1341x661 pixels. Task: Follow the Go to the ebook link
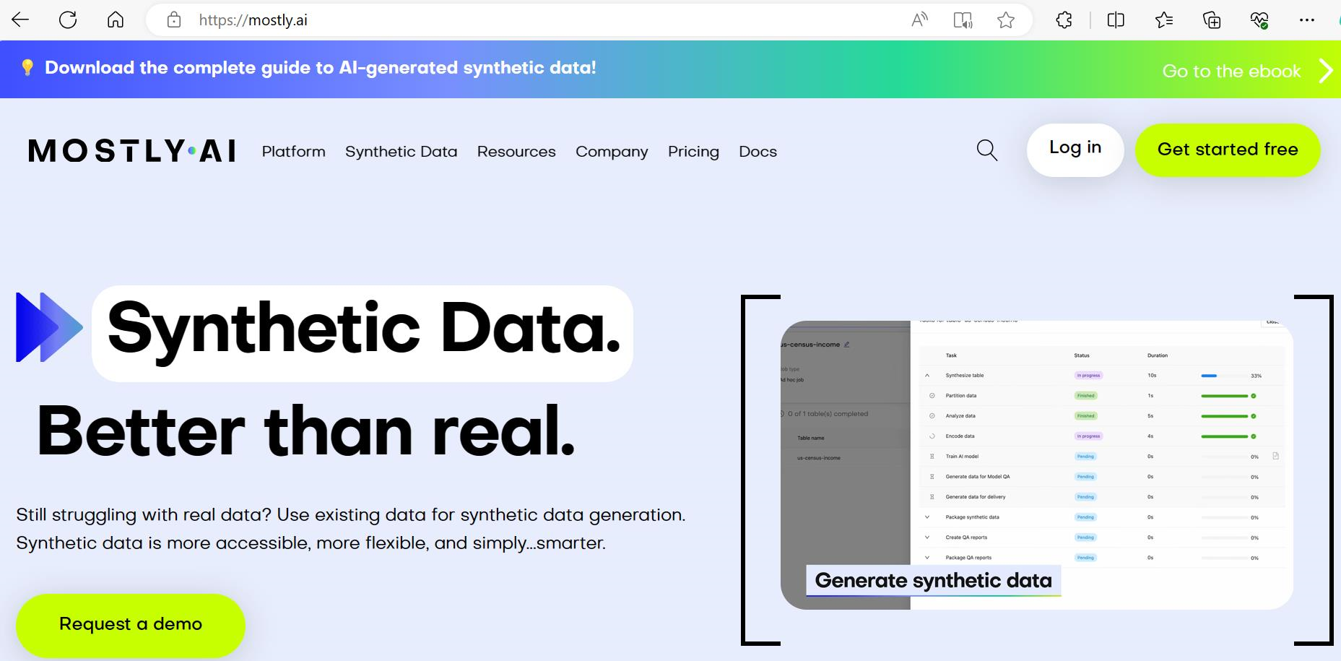1231,71
